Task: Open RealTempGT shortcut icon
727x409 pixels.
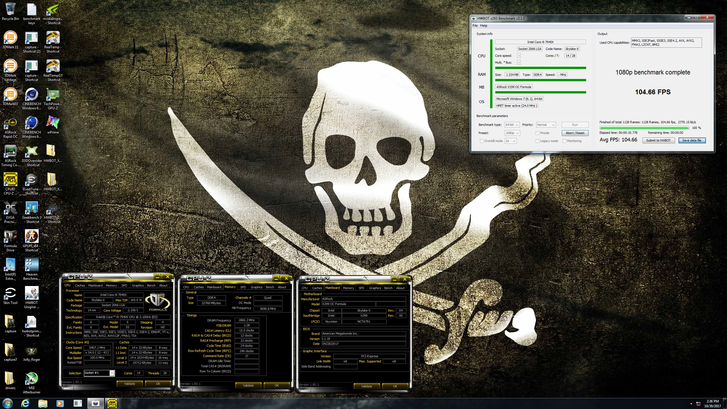Action: pyautogui.click(x=53, y=70)
